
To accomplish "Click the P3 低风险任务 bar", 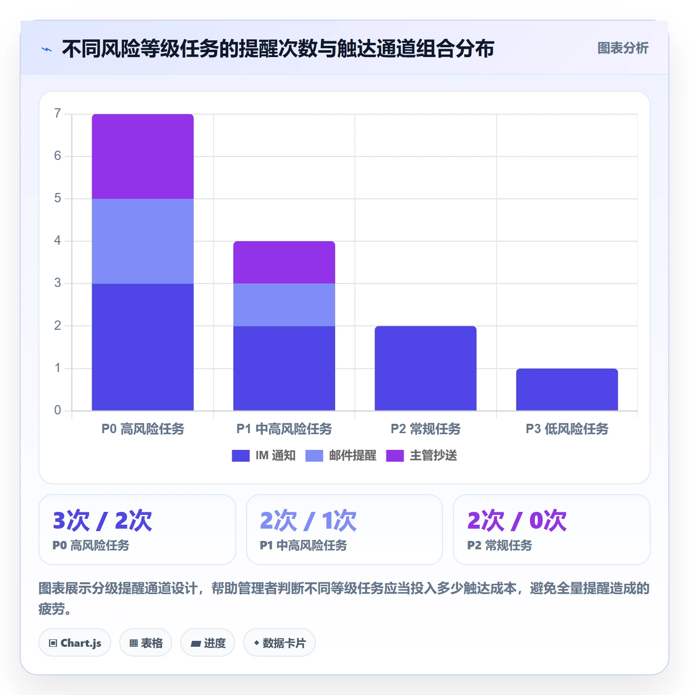I will tap(567, 389).
